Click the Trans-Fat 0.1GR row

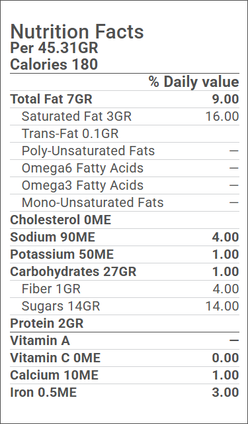click(x=124, y=134)
